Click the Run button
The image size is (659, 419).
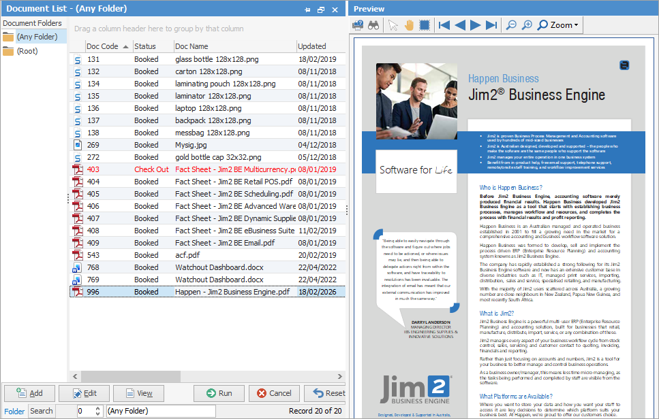click(x=219, y=393)
